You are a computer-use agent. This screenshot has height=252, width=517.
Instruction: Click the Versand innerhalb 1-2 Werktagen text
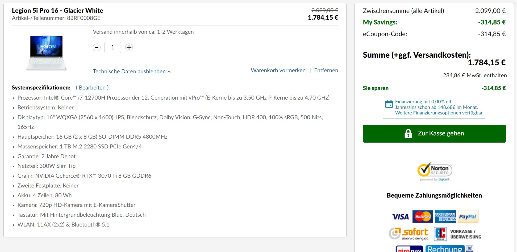[143, 32]
